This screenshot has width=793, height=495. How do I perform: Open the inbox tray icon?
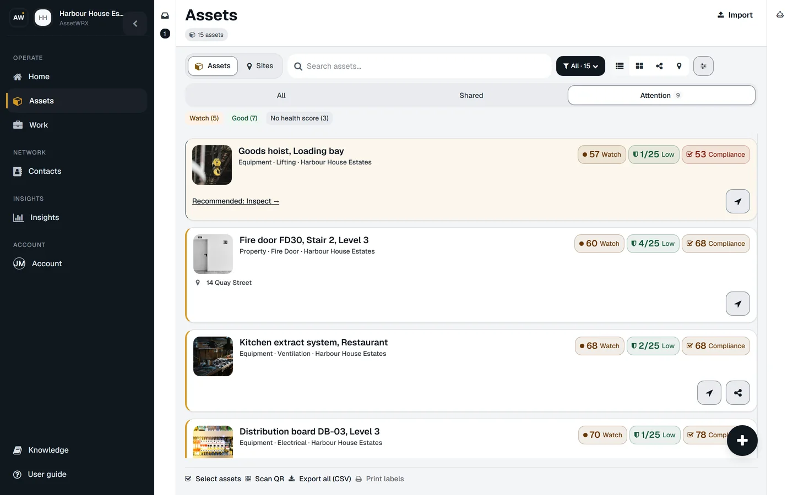click(165, 15)
